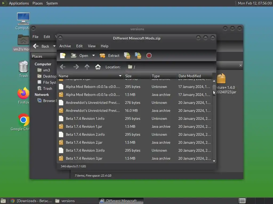Open the Places menu in top panel
The height and width of the screenshot is (204, 273).
[37, 3]
